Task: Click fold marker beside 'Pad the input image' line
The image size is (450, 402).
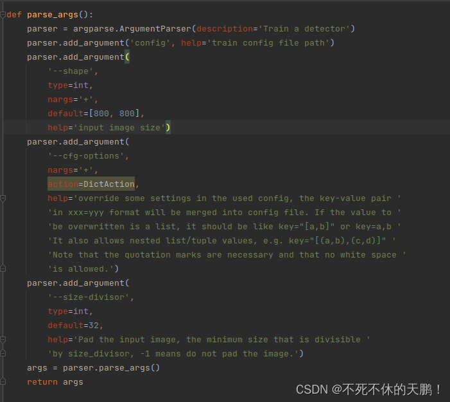Action: coord(3,340)
